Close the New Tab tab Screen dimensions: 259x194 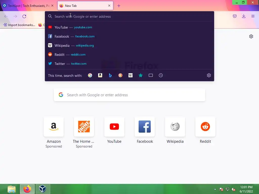click(109, 6)
